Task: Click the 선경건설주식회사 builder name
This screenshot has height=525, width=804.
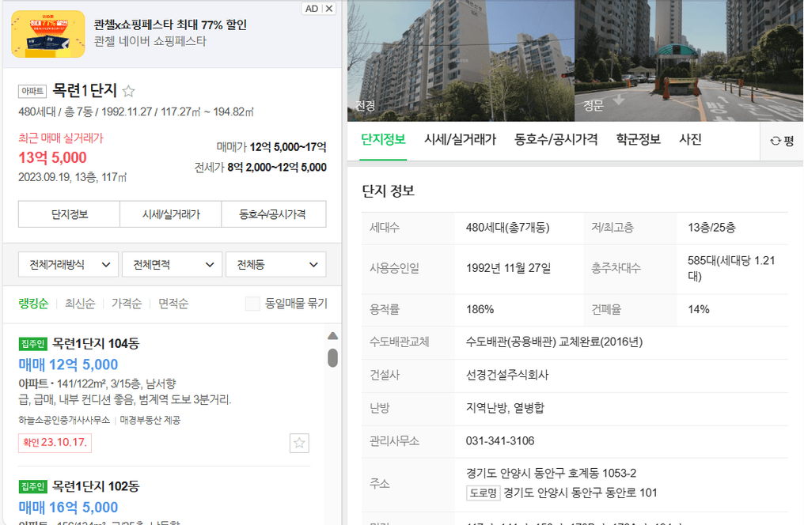Action: pos(507,375)
